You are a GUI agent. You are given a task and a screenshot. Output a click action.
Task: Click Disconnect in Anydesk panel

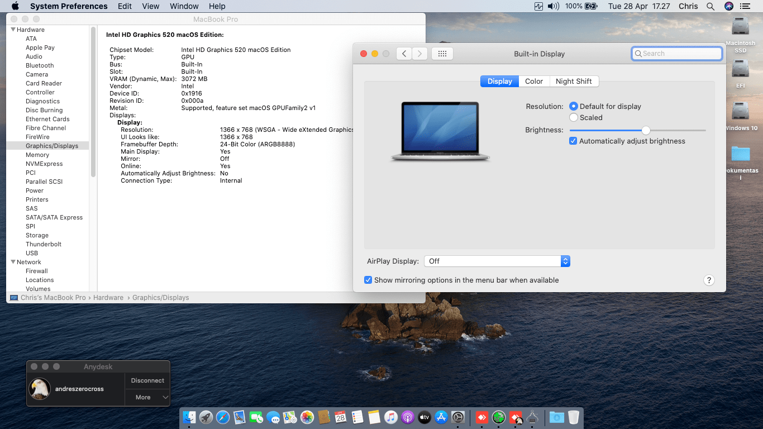(147, 380)
